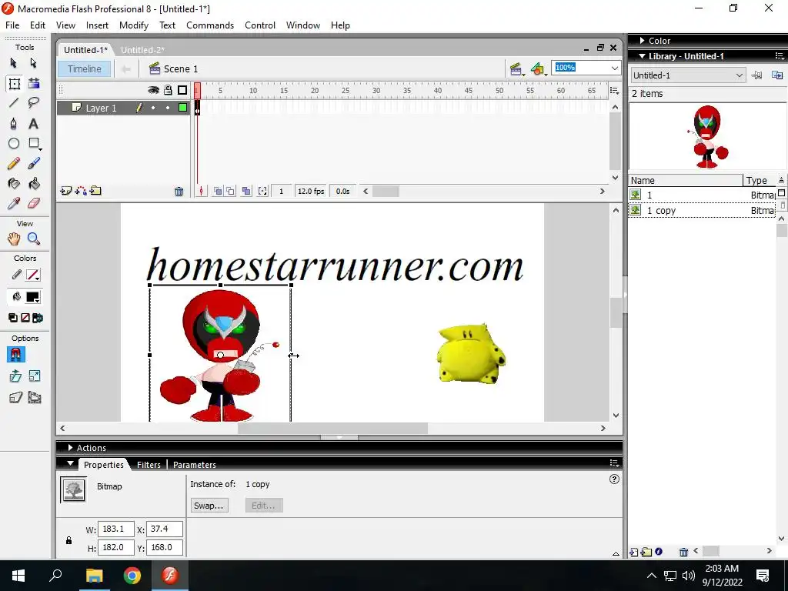Click the Timeline toggle button
This screenshot has height=591, width=788.
(x=85, y=68)
